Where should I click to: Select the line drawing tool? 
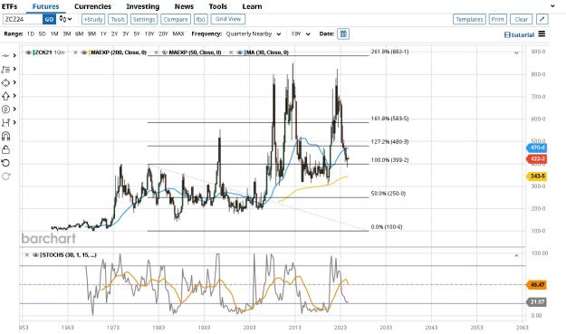pyautogui.click(x=5, y=55)
